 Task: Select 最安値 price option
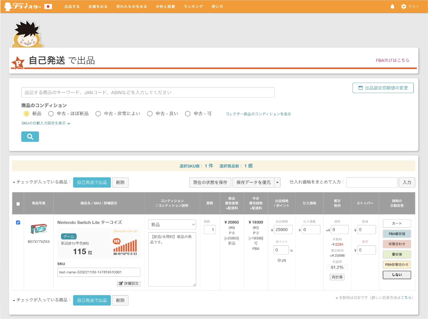(397, 254)
